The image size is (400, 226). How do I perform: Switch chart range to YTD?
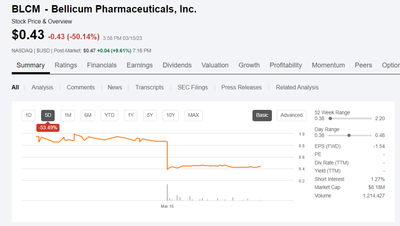click(x=109, y=115)
